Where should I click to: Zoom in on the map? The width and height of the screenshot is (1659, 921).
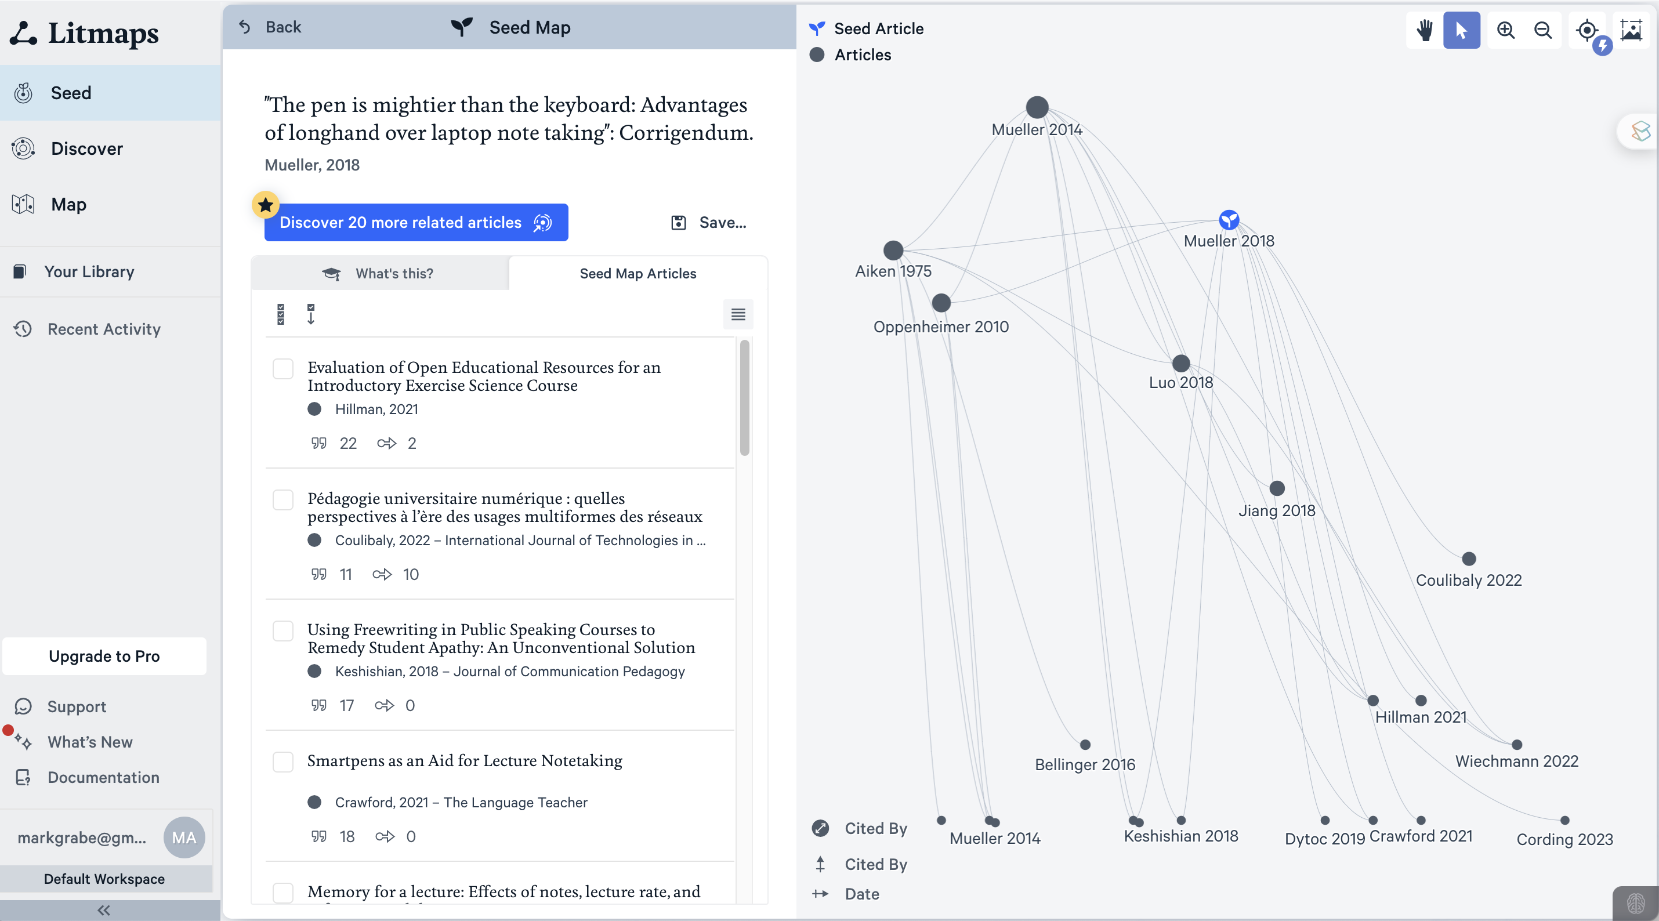click(1505, 30)
